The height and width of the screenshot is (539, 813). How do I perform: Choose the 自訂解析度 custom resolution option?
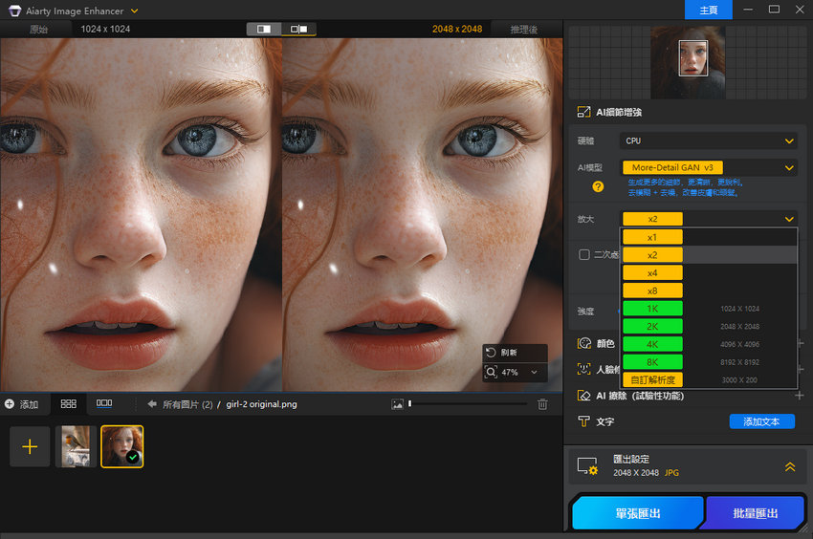(708, 380)
